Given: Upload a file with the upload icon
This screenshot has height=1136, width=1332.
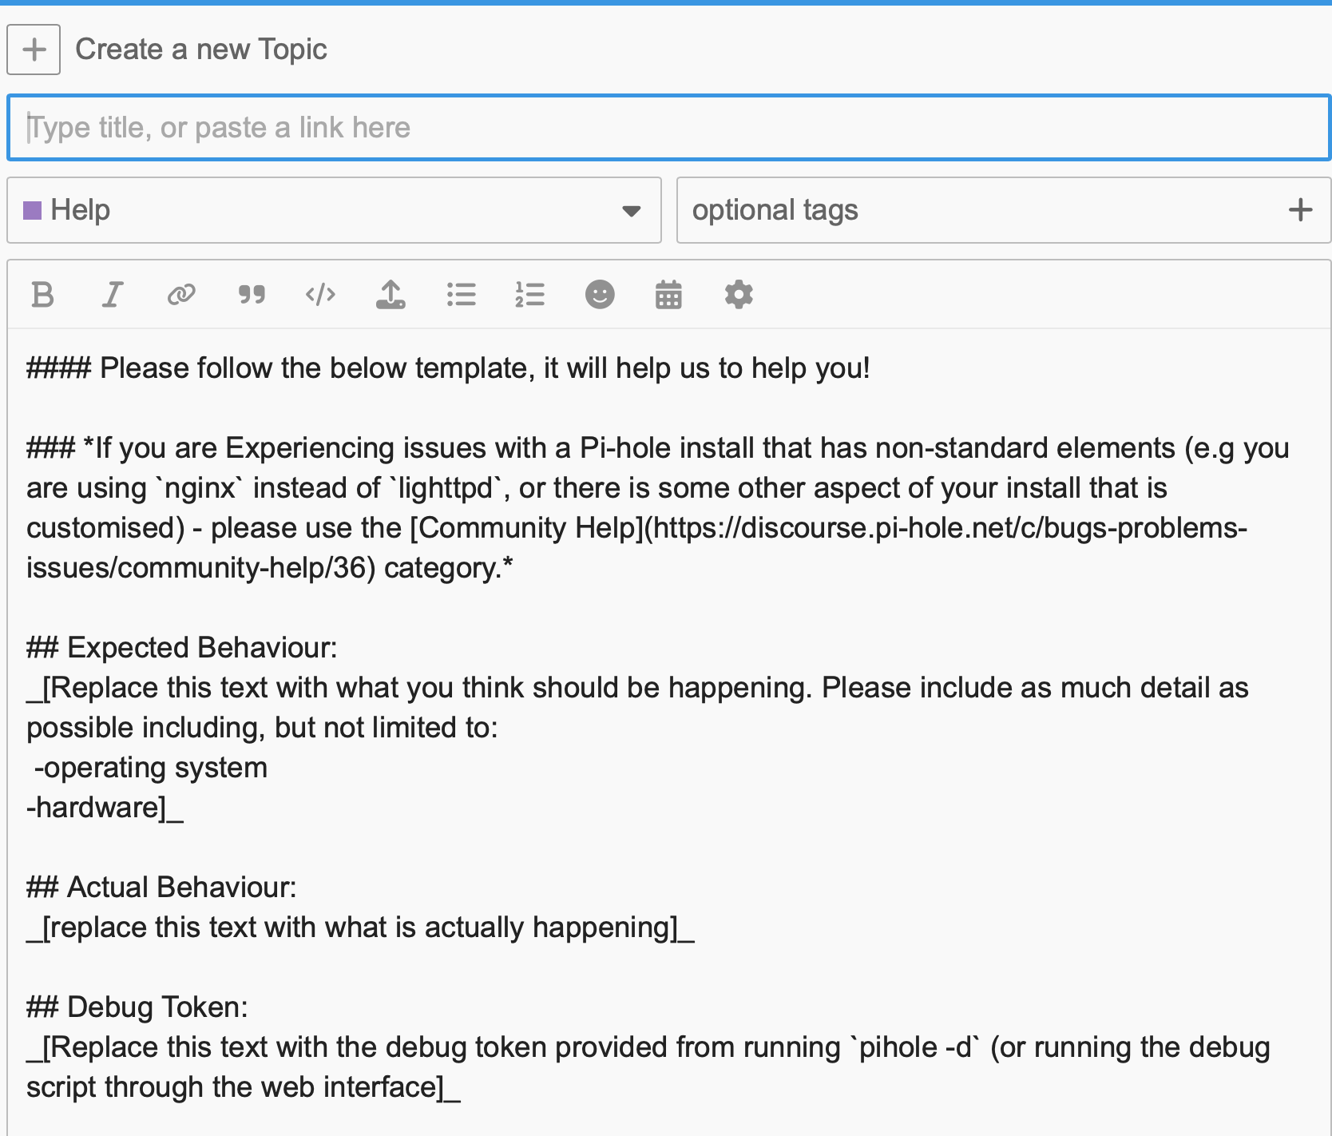Looking at the screenshot, I should (390, 295).
